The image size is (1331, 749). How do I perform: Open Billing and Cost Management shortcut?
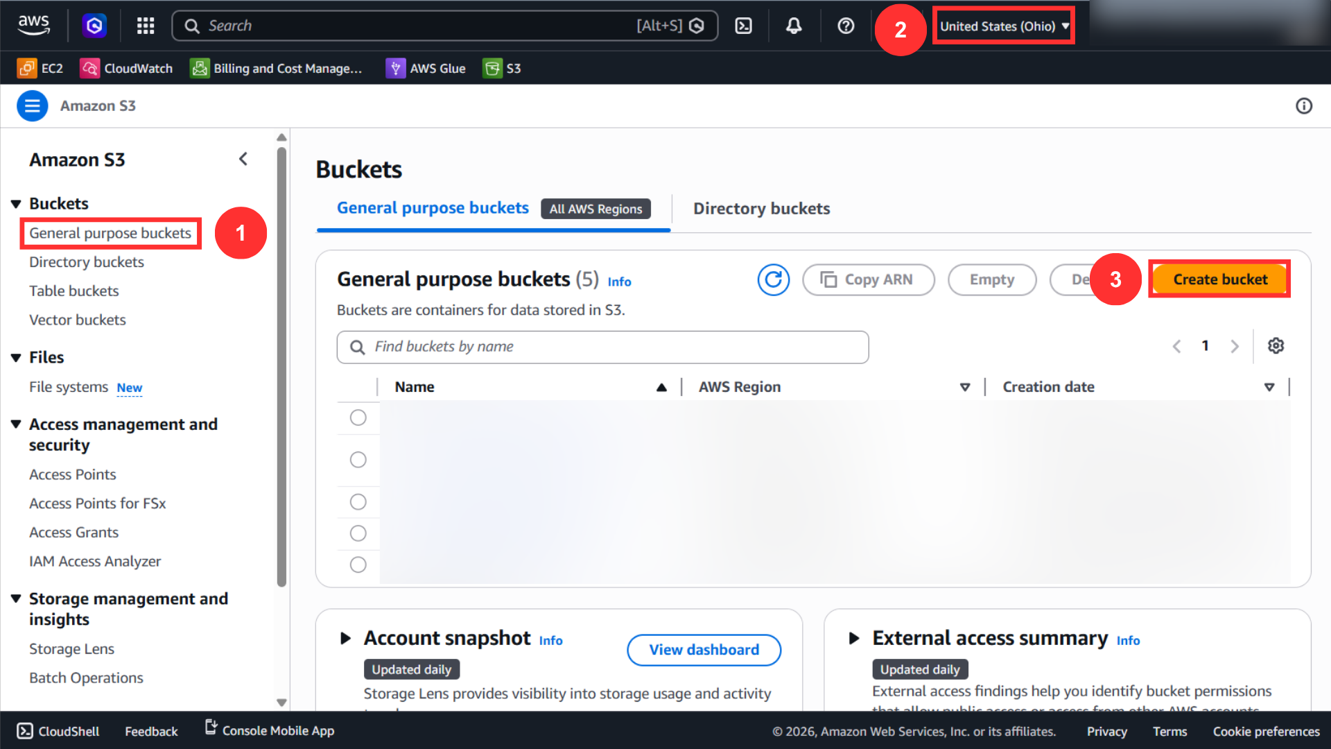tap(276, 68)
